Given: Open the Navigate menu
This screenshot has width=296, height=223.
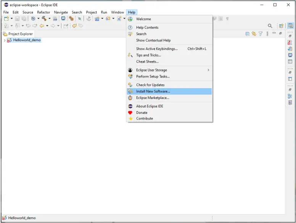Looking at the screenshot, I should [61, 12].
